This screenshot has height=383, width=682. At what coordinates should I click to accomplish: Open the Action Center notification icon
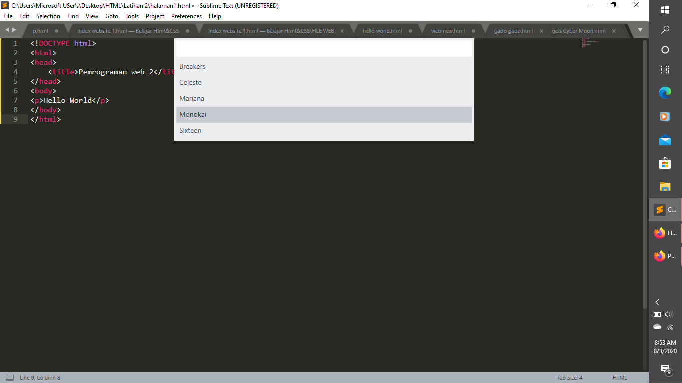(666, 369)
